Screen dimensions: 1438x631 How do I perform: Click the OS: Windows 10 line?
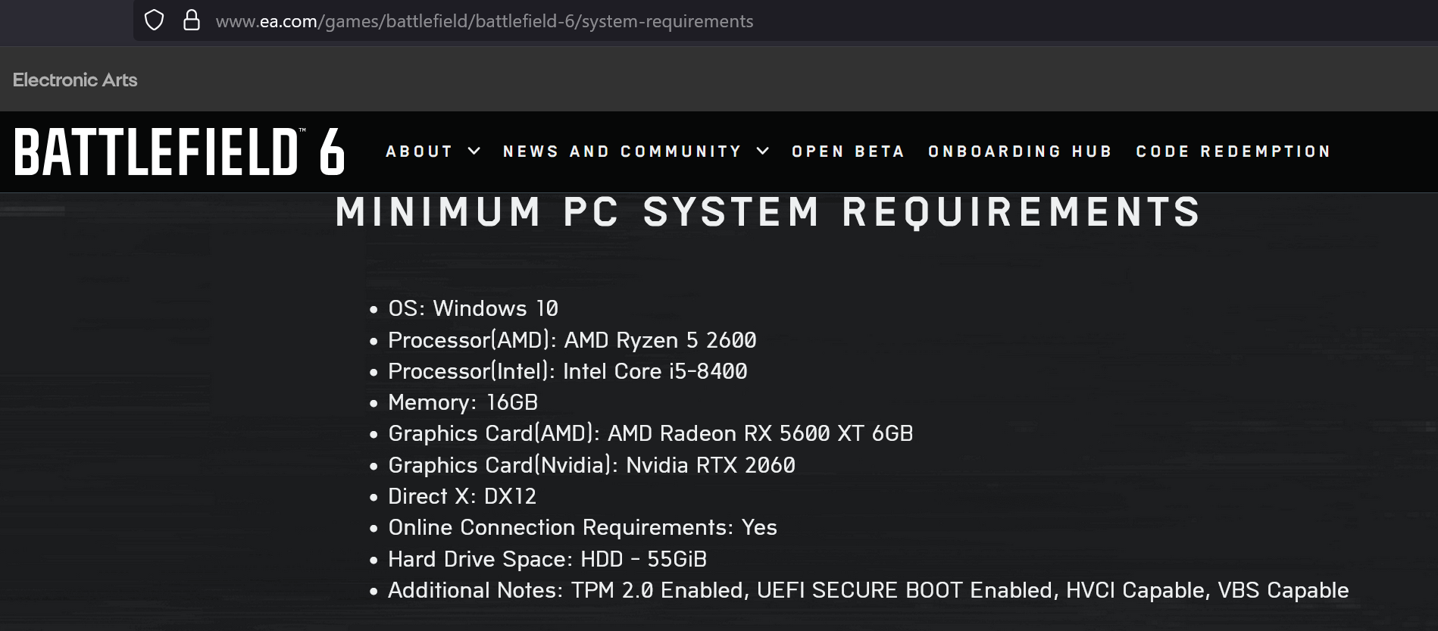[x=473, y=308]
